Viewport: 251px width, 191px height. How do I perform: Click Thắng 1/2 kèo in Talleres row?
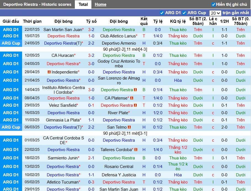[x=178, y=150]
